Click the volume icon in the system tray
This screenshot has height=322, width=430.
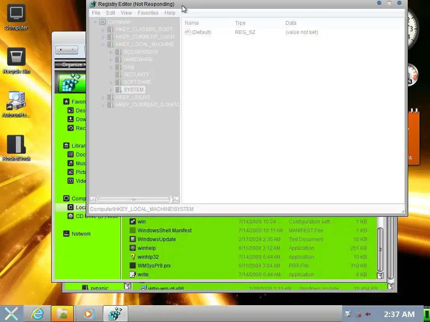point(368,314)
